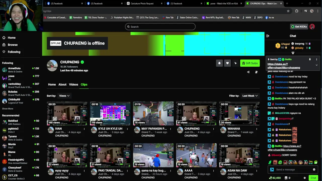Expand Show More in Following list
Screen dimensions: 322x181
click(8, 109)
